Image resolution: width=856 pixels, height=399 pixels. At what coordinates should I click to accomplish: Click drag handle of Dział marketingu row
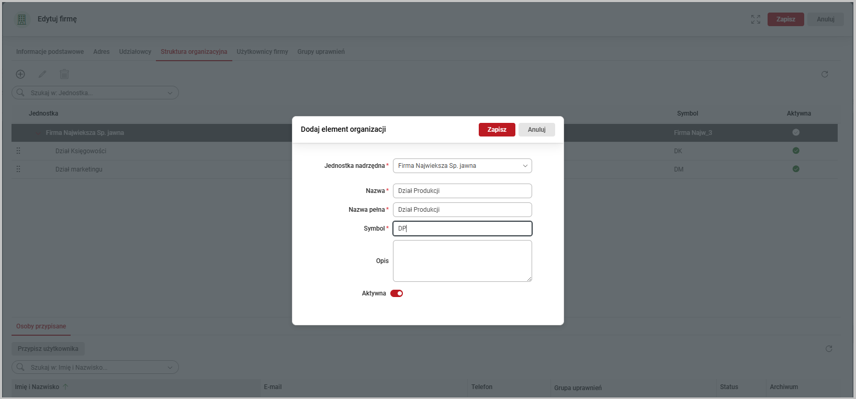pos(18,169)
